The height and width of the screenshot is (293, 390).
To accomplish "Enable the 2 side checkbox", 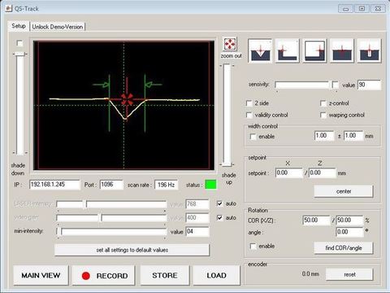I will (249, 103).
